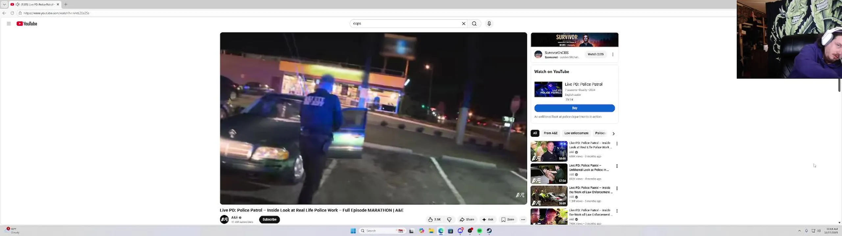842x236 pixels.
Task: Click the browser address bar URL
Action: (56, 13)
